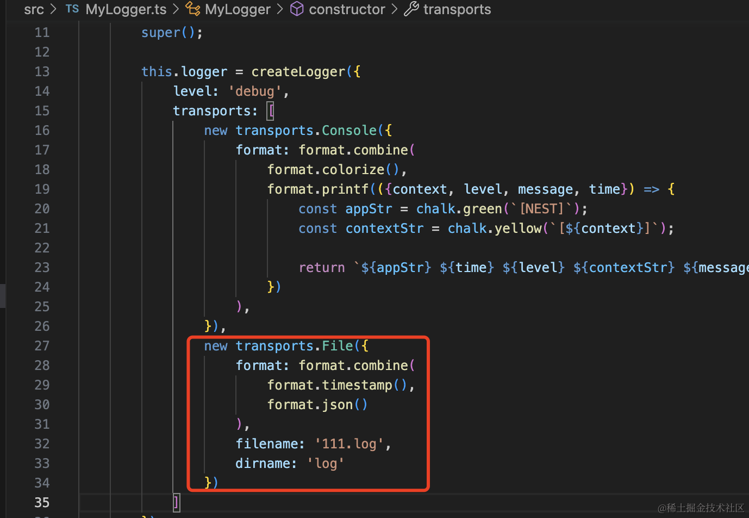Click transports.File on line 27
Viewport: 749px width, 518px height.
[x=294, y=346]
